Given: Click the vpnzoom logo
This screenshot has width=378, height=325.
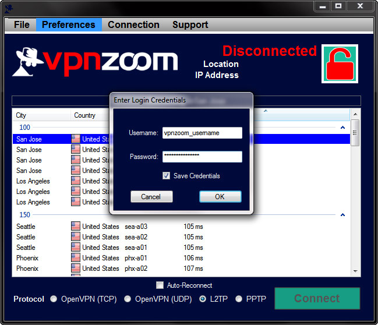Looking at the screenshot, I should tap(96, 62).
